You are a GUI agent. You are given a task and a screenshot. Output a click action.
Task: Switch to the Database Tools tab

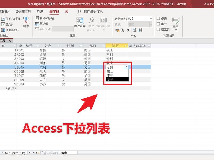(x=23, y=11)
